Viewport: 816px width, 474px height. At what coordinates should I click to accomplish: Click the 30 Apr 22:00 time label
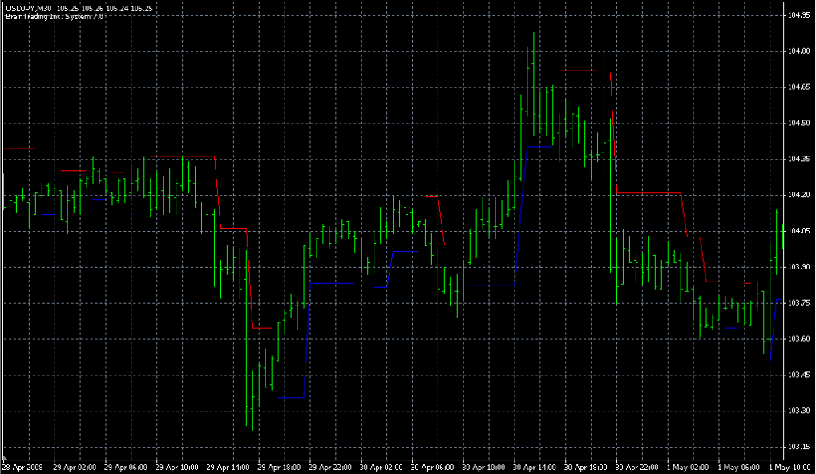[x=638, y=467]
